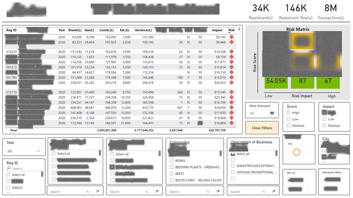Click the eraser icon in the Description of Business search
Screen dimensions: 353x198
point(274,191)
